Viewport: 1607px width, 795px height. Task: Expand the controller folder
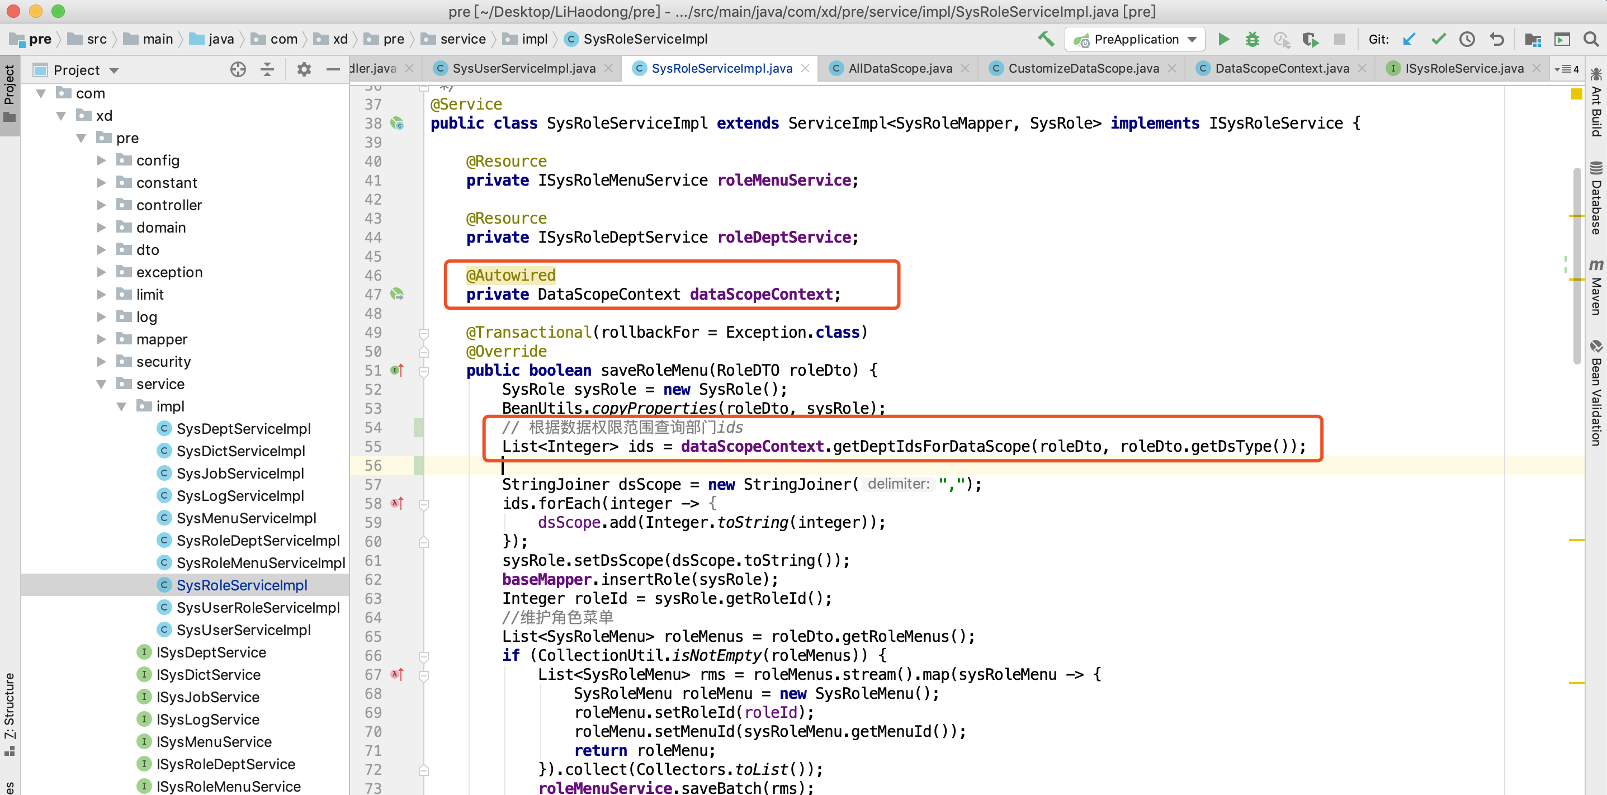[102, 205]
